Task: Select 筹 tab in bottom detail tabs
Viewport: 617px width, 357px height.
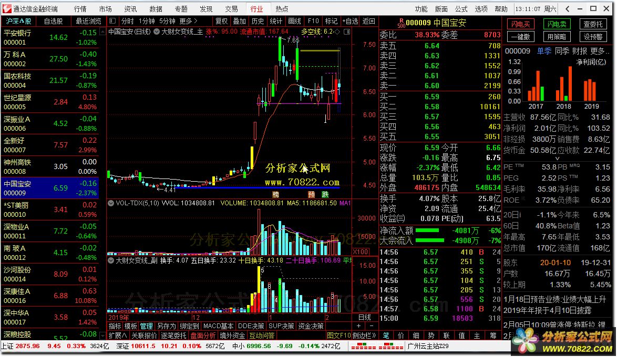Action: point(493,335)
